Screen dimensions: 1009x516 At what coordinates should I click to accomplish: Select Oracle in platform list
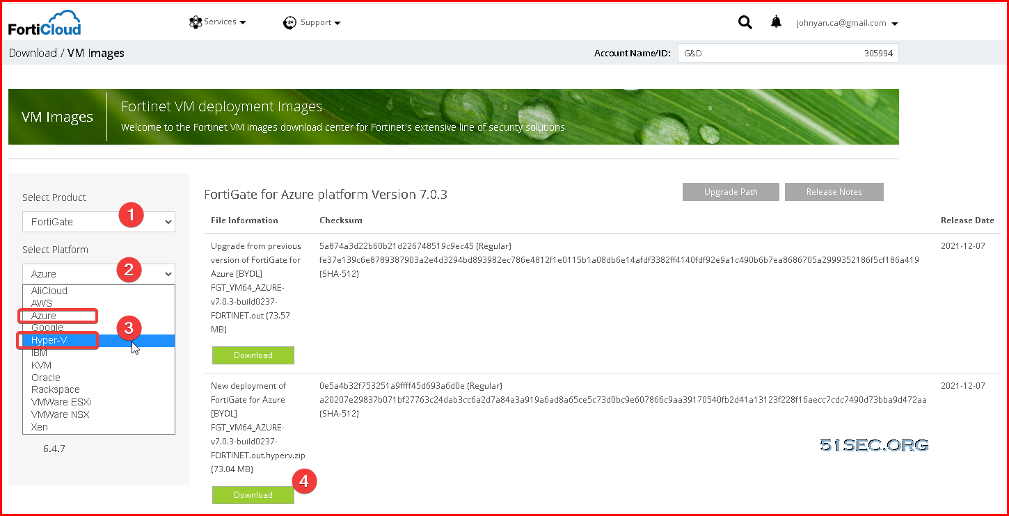point(99,378)
